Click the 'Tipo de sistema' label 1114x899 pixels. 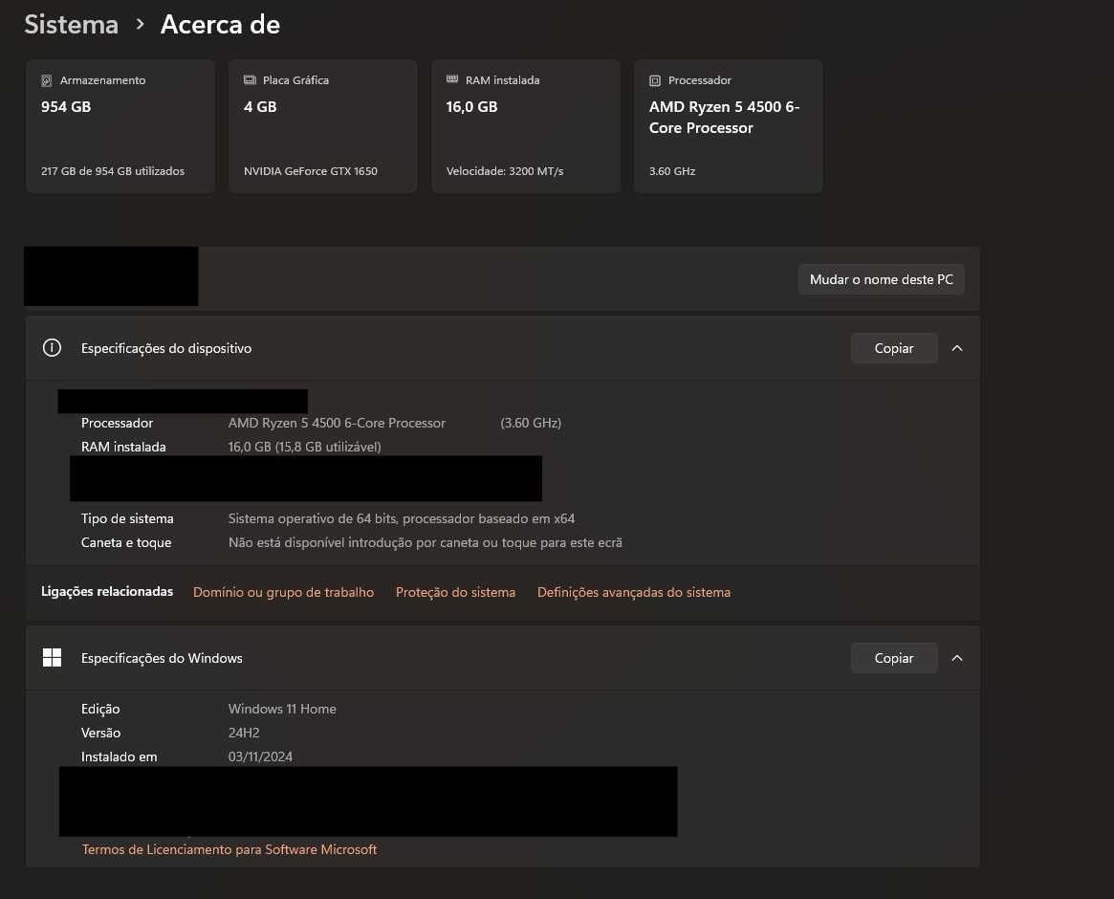127,518
